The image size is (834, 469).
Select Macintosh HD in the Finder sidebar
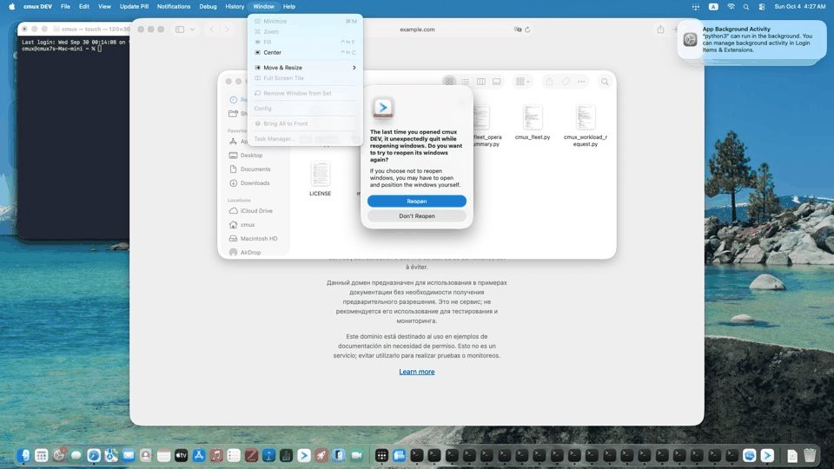(x=259, y=239)
